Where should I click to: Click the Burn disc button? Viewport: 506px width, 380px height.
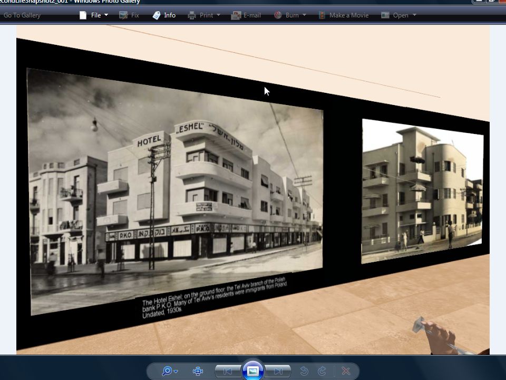click(286, 15)
